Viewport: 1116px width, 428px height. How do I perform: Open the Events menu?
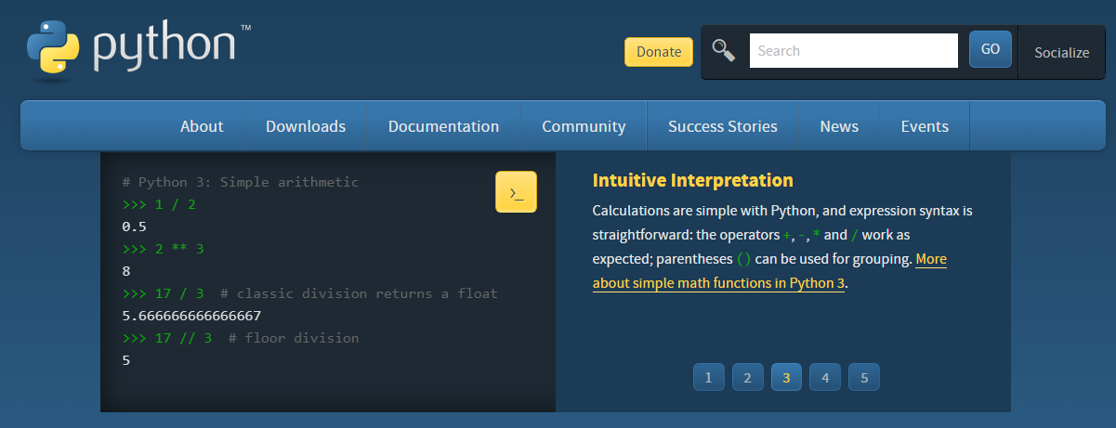925,126
